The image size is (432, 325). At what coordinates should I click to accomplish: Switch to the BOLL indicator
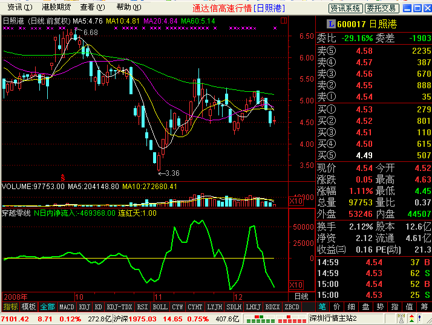160,307
